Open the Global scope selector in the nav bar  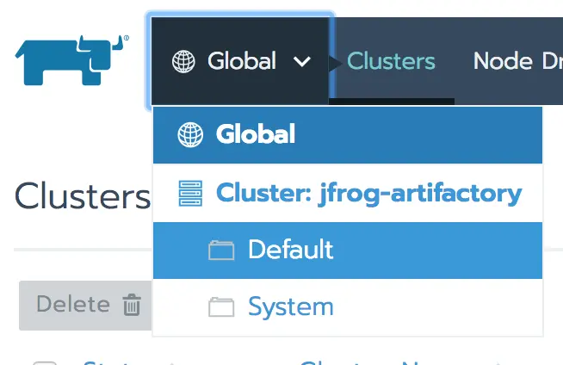click(240, 61)
